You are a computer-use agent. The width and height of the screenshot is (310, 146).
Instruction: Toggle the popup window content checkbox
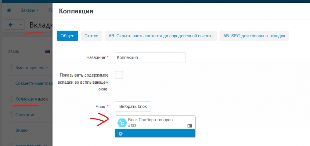119,75
